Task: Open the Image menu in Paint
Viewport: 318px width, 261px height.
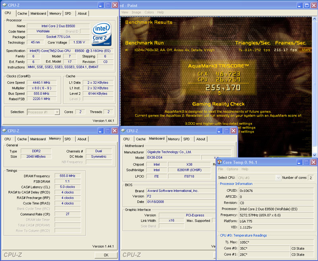Action: pyautogui.click(x=136, y=12)
